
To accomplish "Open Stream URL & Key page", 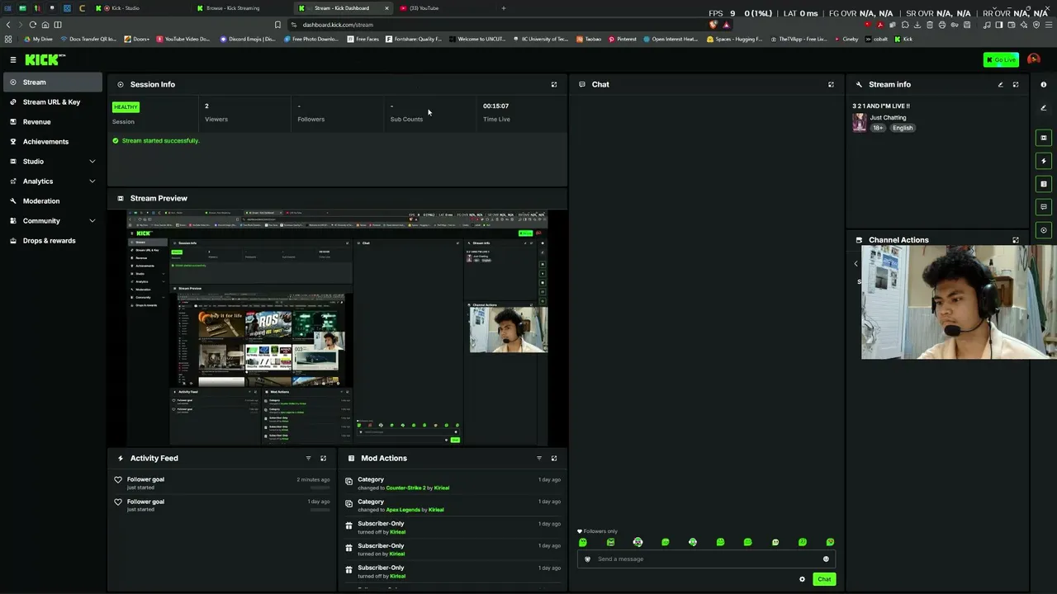I will pyautogui.click(x=53, y=102).
